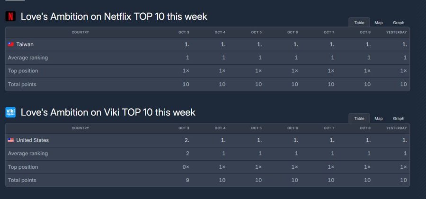Click Oct 3 column header in Viki table
426x199 pixels.
(184, 128)
